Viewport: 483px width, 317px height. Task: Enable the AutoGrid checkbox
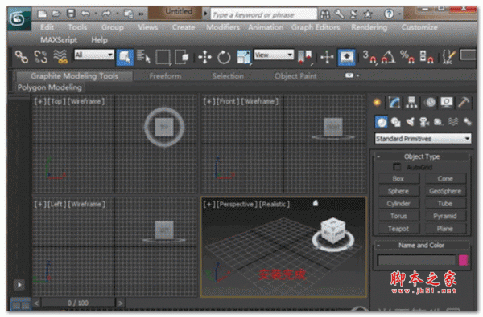click(397, 167)
